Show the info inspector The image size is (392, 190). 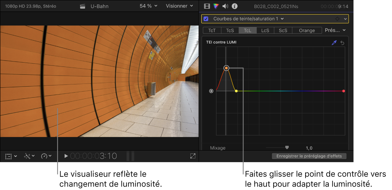234,6
